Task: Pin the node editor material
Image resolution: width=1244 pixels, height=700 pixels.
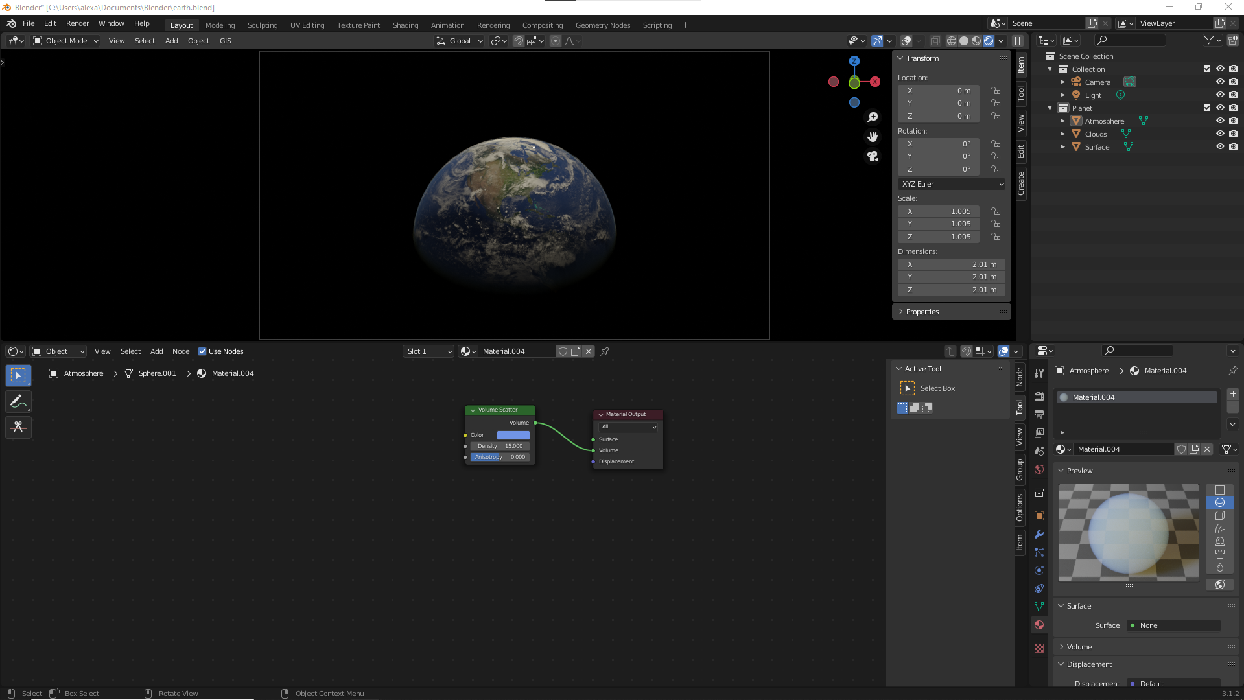Action: [x=605, y=351]
